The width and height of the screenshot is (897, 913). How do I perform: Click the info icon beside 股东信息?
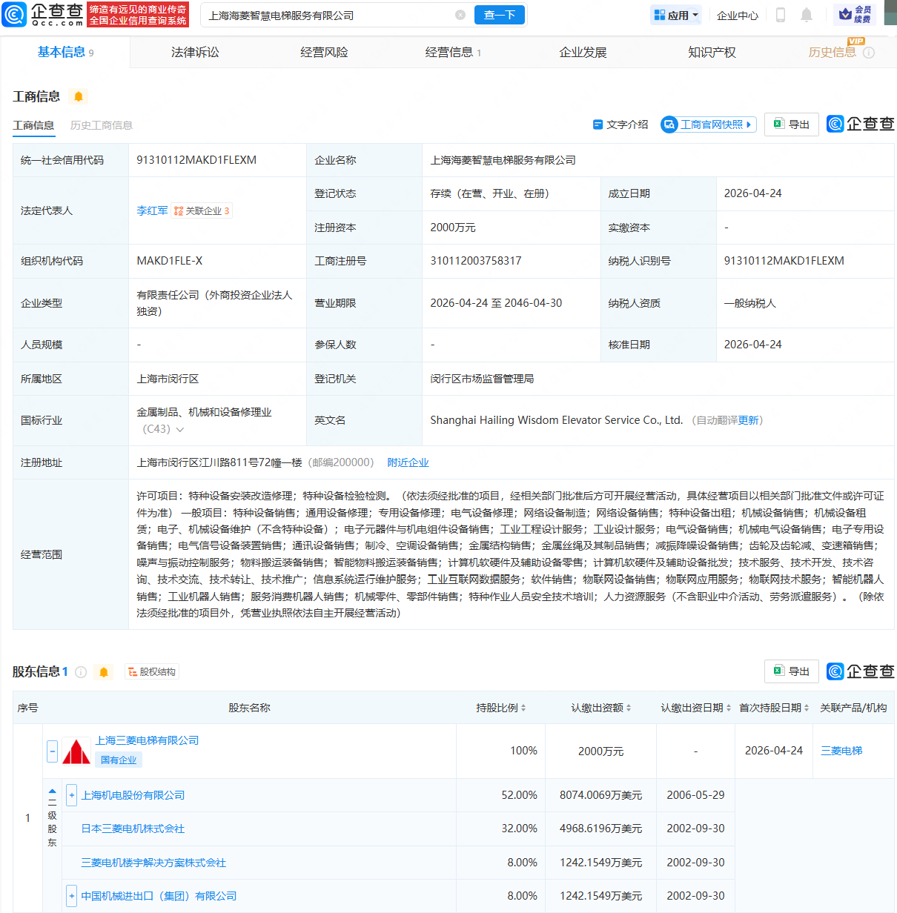[x=81, y=671]
